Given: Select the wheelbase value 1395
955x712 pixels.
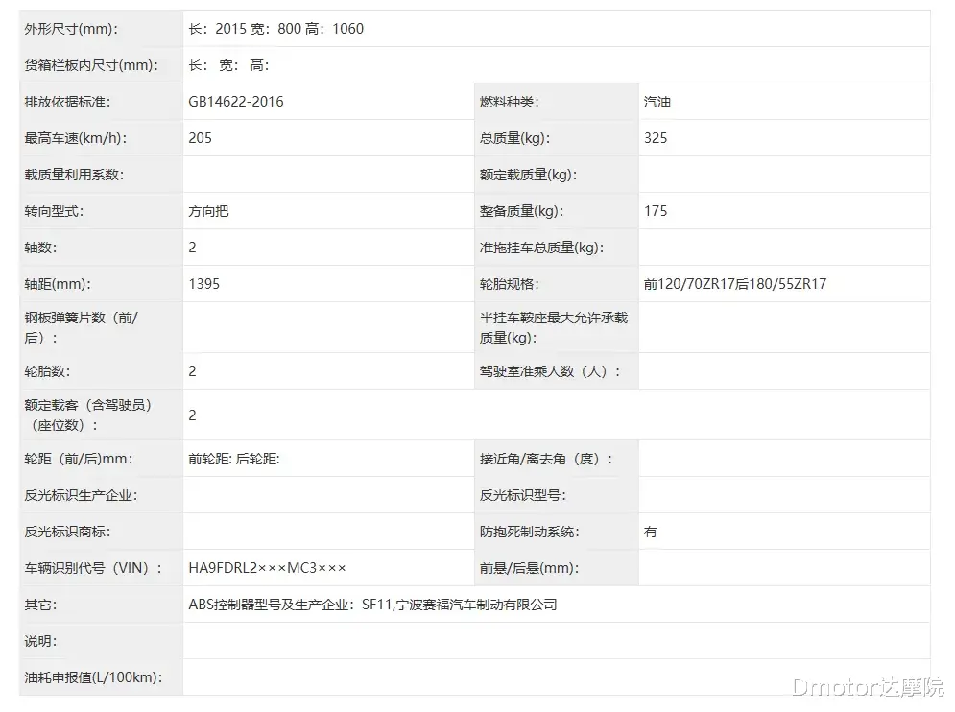Looking at the screenshot, I should (x=204, y=284).
